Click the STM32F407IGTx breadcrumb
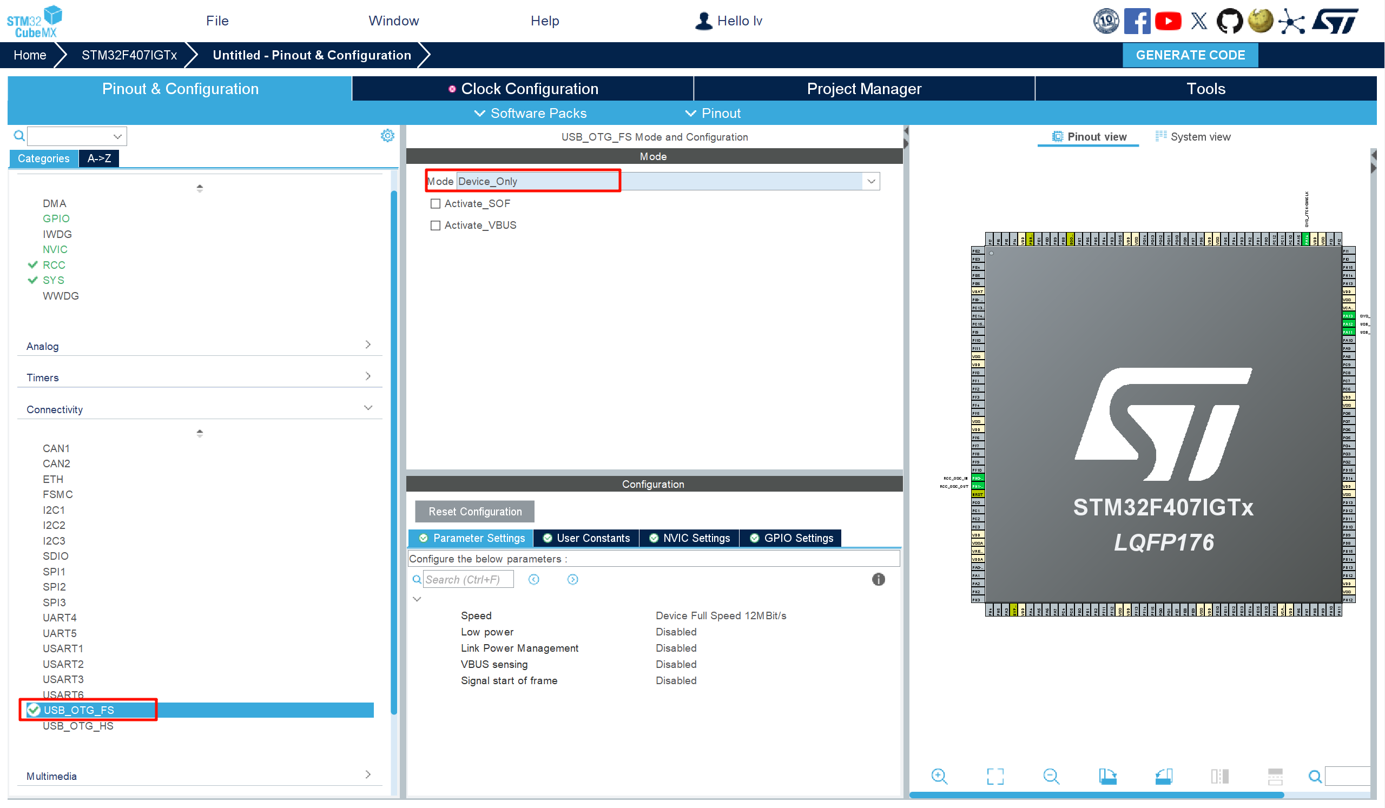Image resolution: width=1385 pixels, height=808 pixels. pos(129,55)
